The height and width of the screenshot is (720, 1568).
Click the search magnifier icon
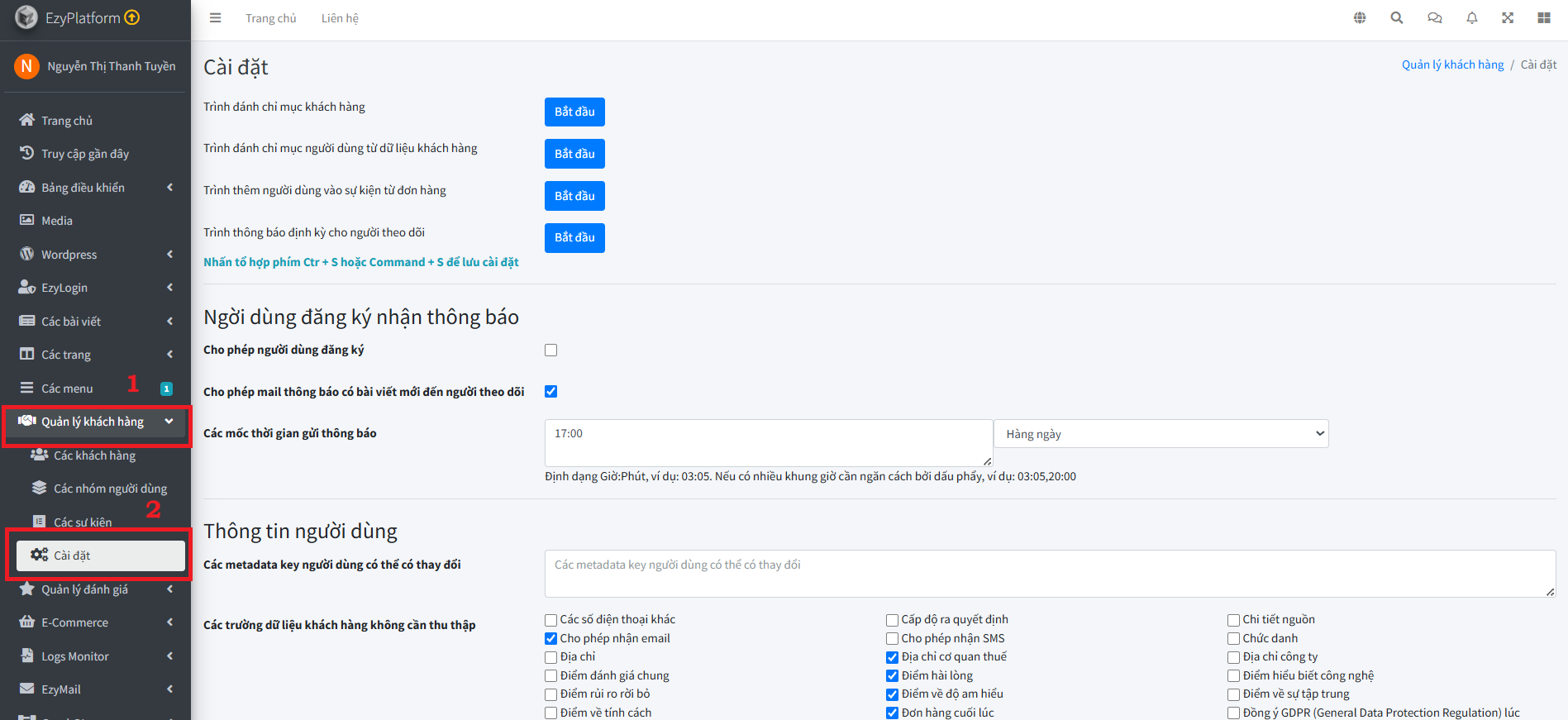click(x=1397, y=18)
